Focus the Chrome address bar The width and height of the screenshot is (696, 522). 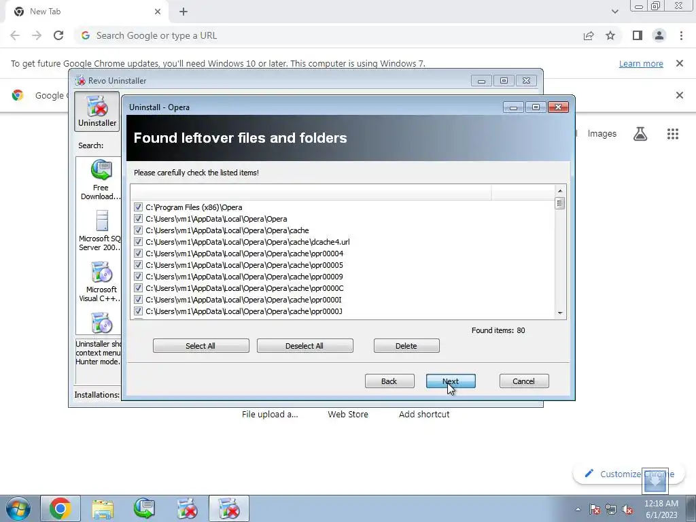(328, 35)
